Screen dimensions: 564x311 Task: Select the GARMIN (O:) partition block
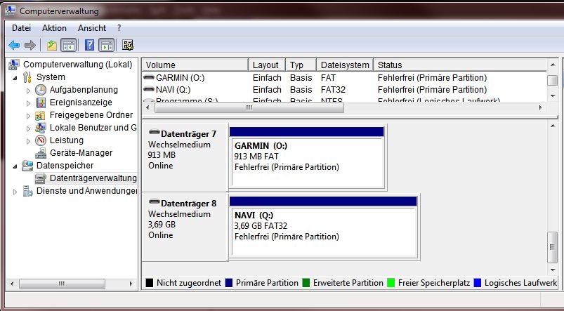click(x=307, y=157)
